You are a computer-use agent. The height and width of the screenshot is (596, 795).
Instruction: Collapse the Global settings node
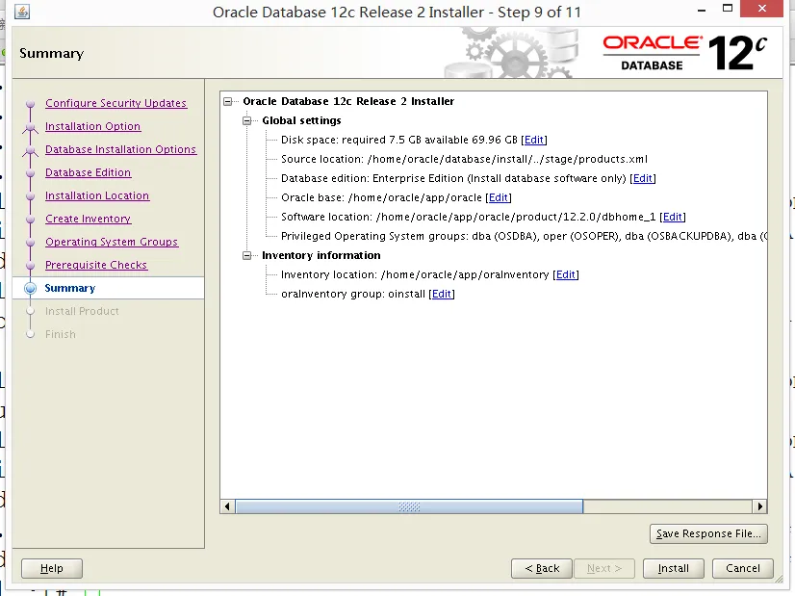point(247,120)
